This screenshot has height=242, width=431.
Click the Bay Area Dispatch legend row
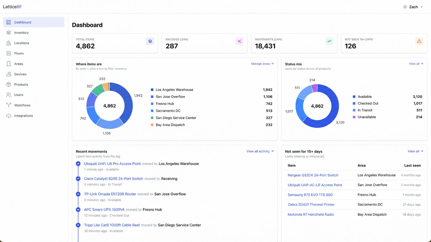[x=211, y=125]
